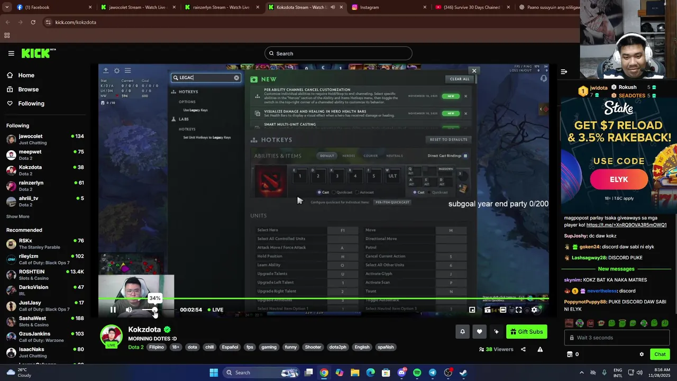Enter fullscreen on the video player

518,310
